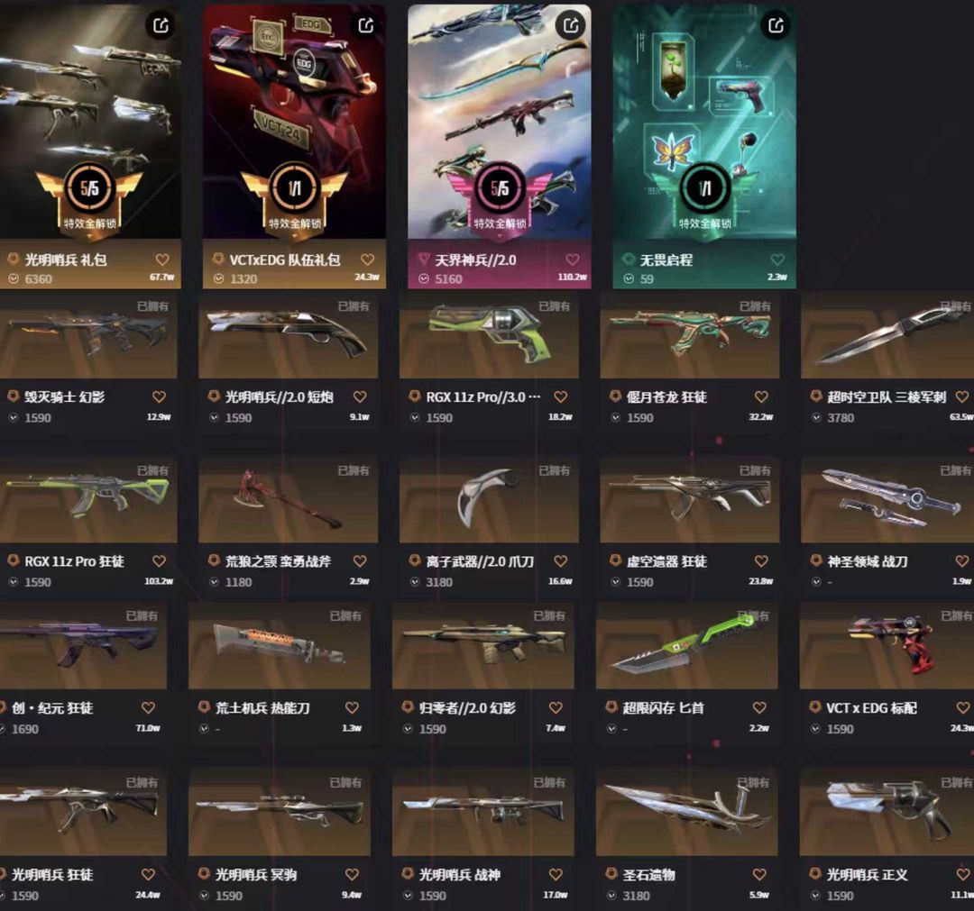Click the 1/1 特效全解锁 badge on 无畏启程

click(x=704, y=197)
